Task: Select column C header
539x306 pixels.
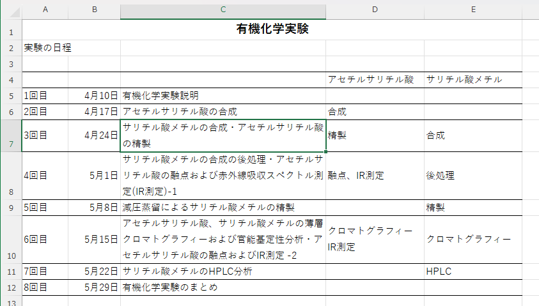Action: coord(223,9)
